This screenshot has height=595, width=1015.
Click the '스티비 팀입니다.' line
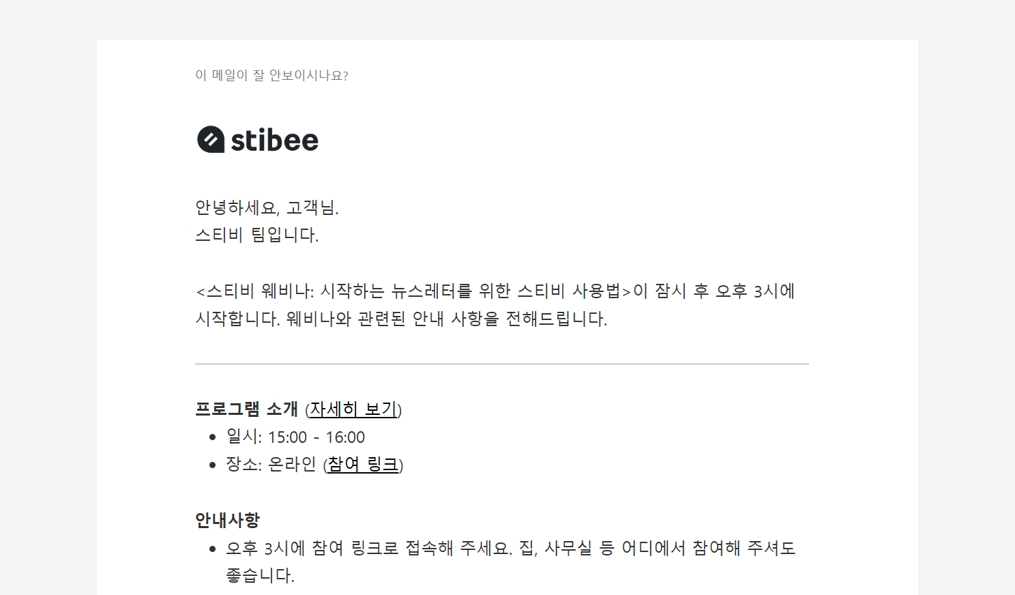tap(256, 235)
